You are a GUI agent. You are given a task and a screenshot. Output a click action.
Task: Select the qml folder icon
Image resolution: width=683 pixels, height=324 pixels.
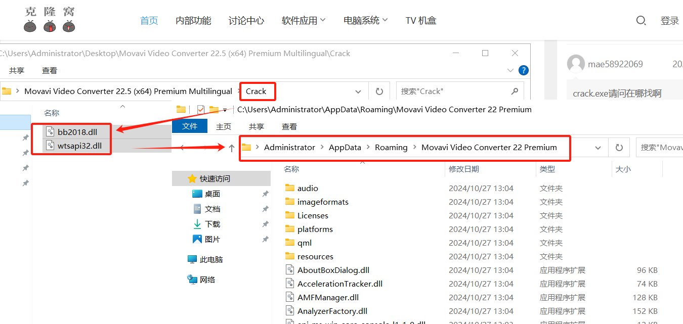[290, 243]
